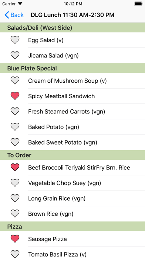Tap heart next to Fresh Steamed Carrots
145x258 pixels.
pos(15,112)
